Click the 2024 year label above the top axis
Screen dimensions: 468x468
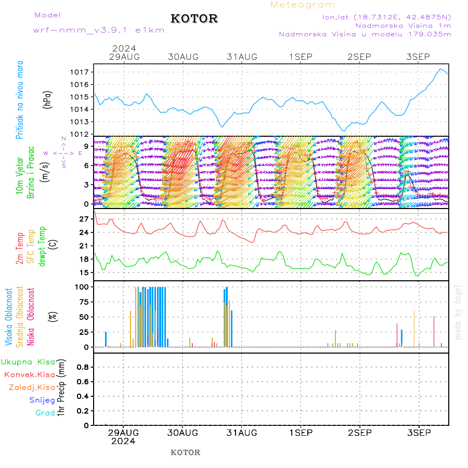[x=124, y=48]
